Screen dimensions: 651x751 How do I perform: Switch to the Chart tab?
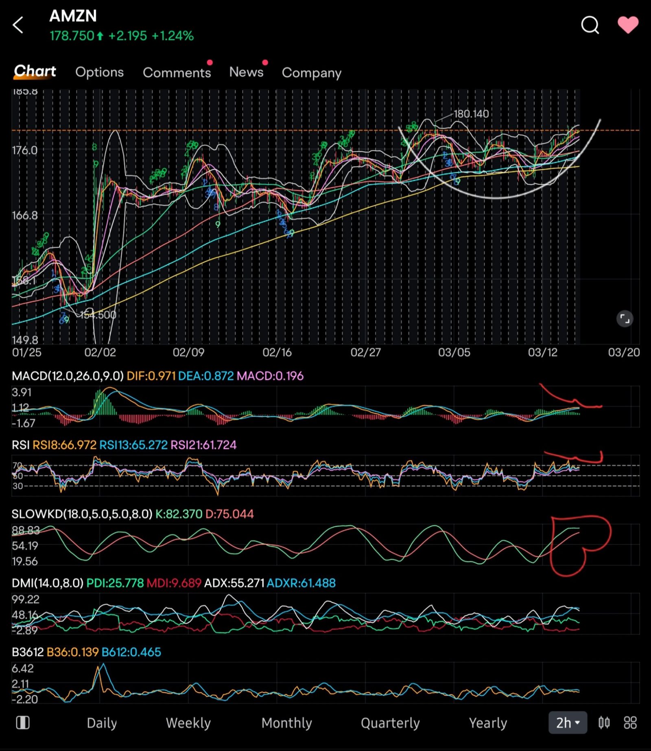point(35,71)
